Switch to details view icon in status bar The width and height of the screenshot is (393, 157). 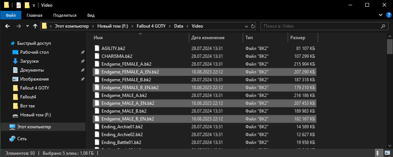(380, 153)
